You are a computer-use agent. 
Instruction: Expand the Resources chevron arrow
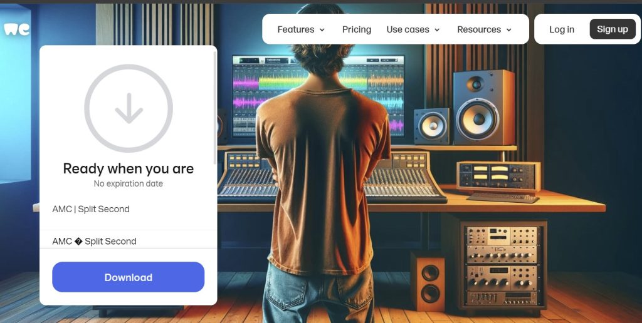(509, 30)
